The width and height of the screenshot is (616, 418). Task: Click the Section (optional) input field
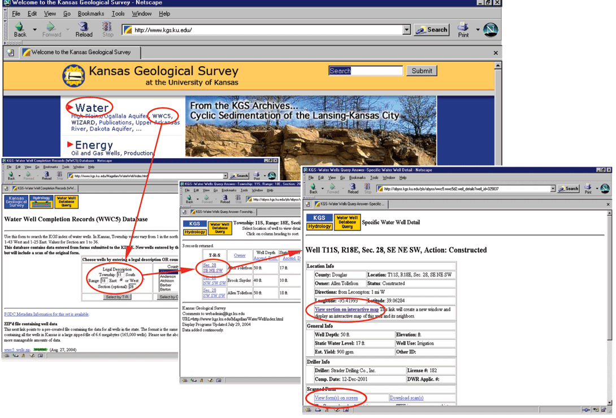tap(132, 286)
